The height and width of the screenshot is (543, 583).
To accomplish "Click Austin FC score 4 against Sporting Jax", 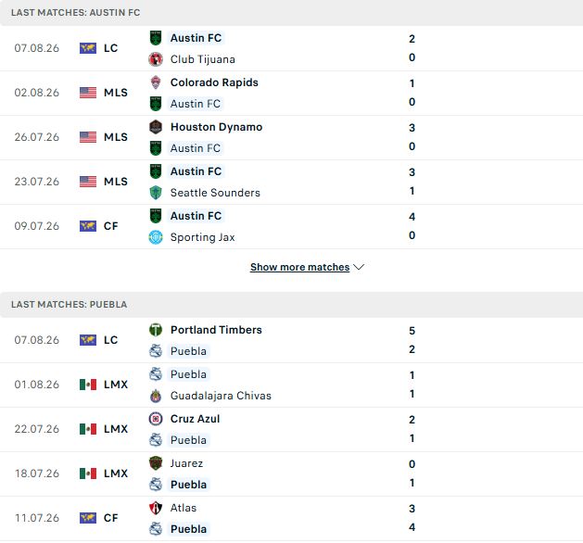I will tap(412, 217).
